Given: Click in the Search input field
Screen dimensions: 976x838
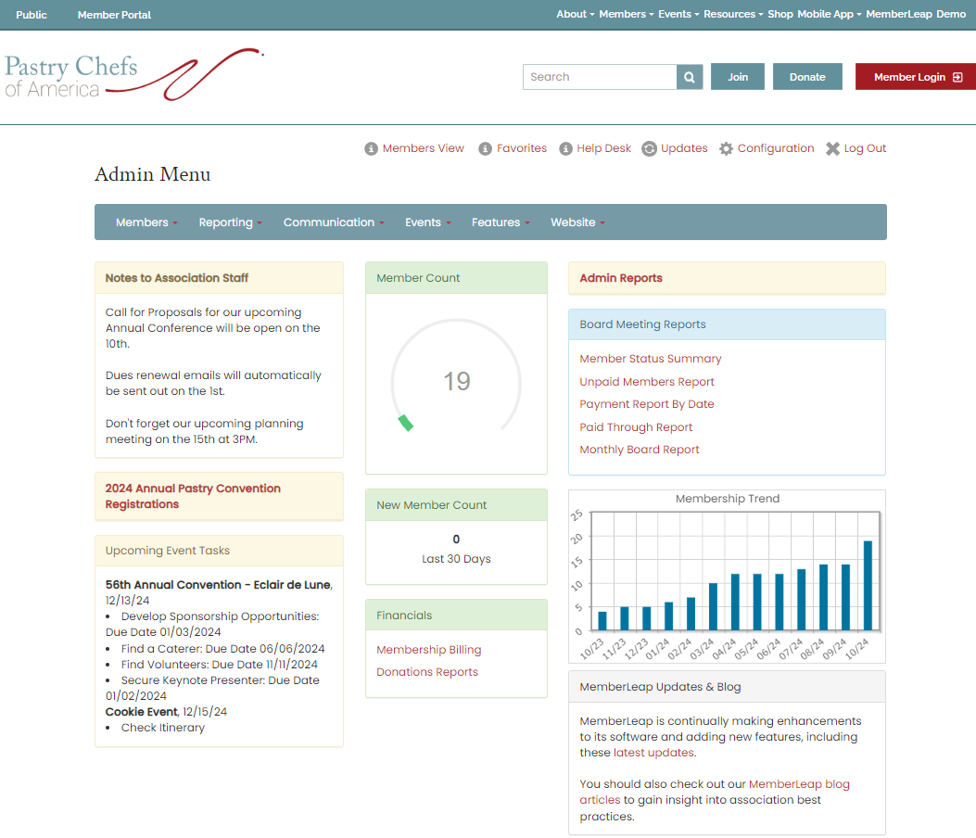Looking at the screenshot, I should (x=600, y=77).
